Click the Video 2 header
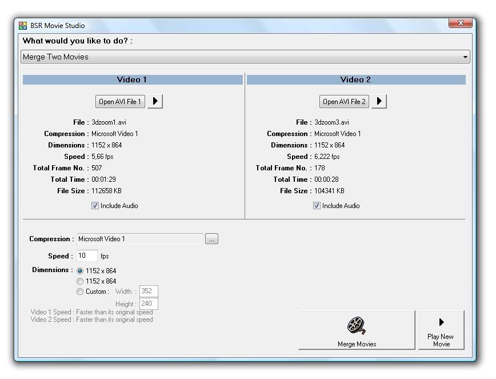 tap(356, 79)
